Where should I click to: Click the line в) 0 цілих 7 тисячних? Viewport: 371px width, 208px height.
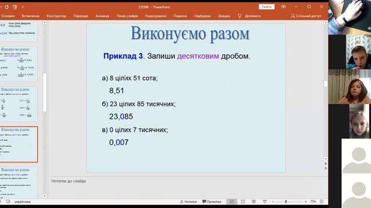pyautogui.click(x=135, y=129)
